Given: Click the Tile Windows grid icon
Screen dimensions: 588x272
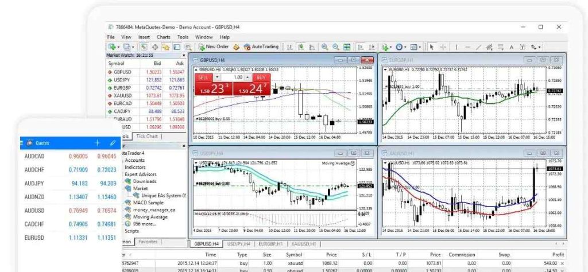Looking at the screenshot, I should (x=346, y=47).
